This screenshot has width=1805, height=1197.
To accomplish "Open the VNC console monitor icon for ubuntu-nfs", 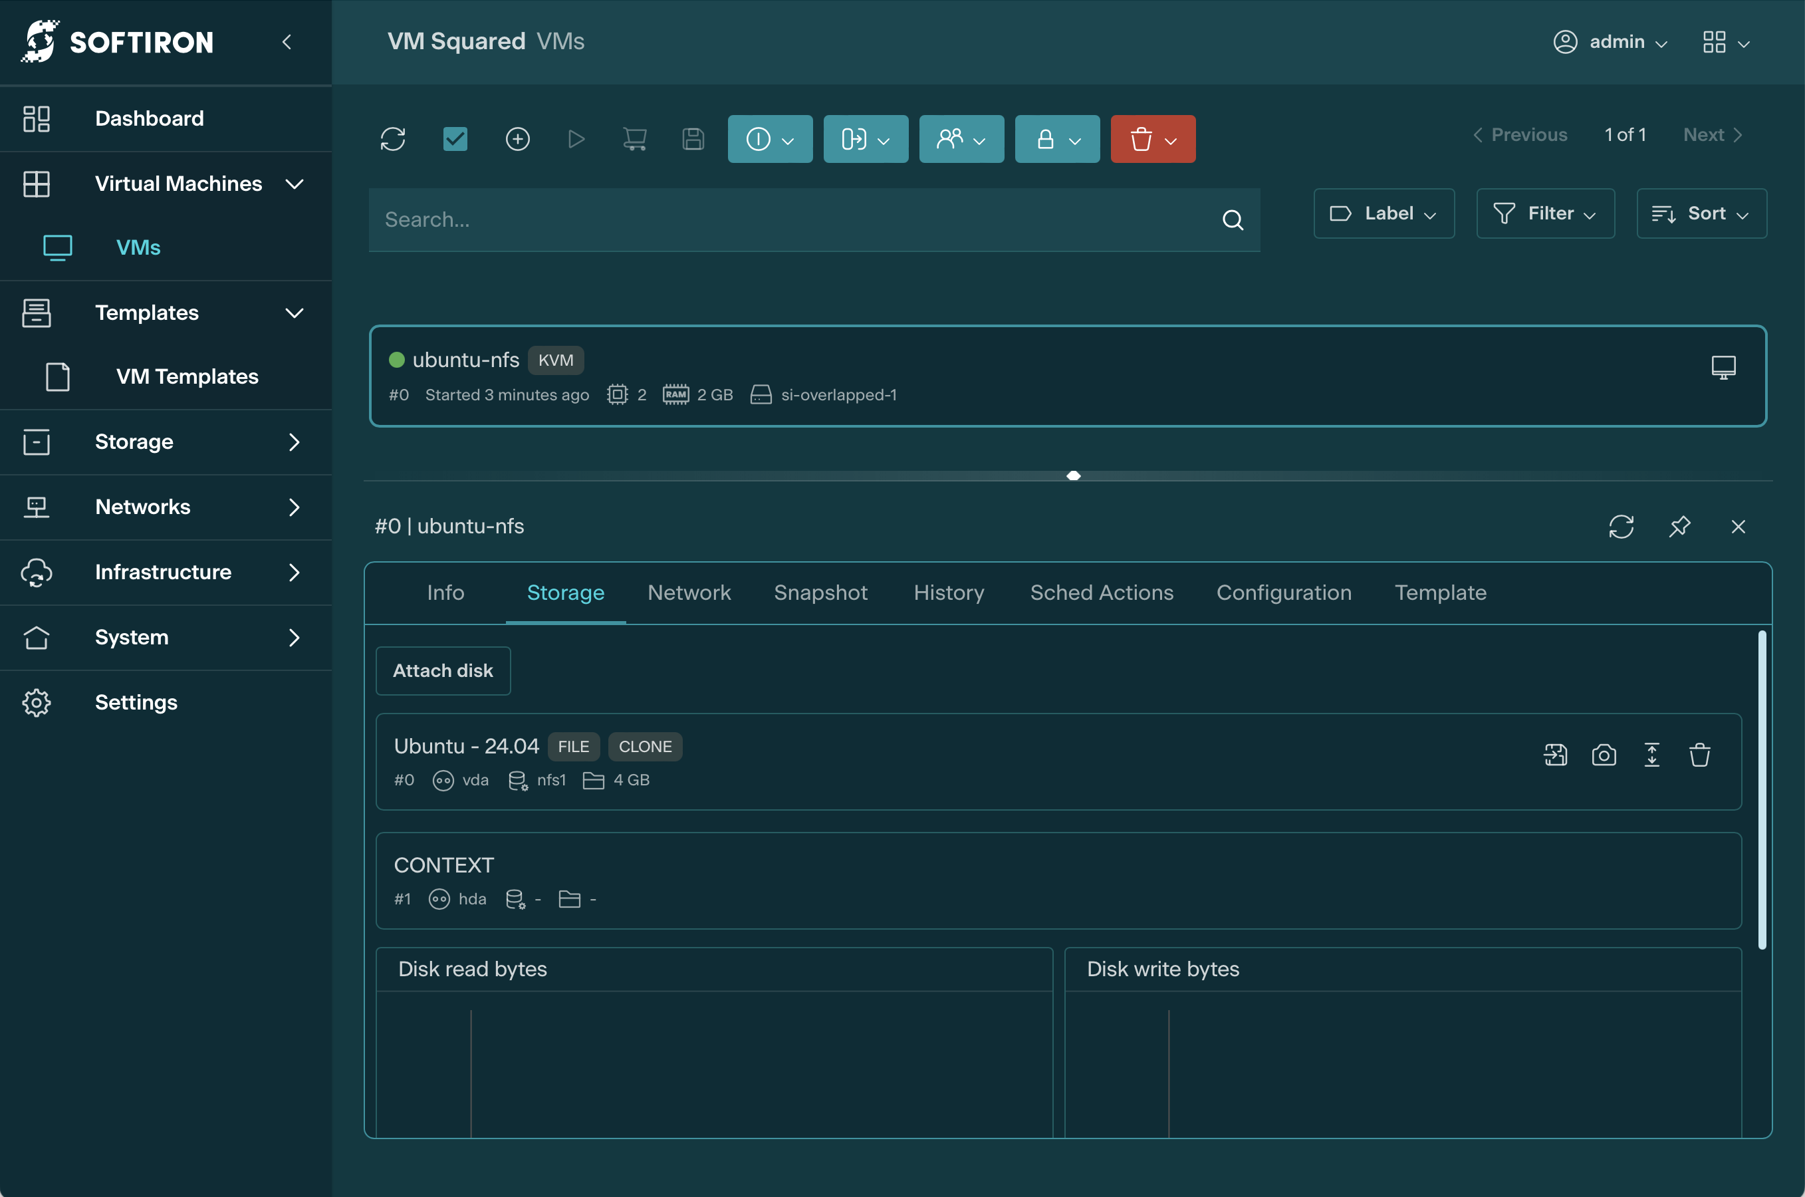I will coord(1723,367).
